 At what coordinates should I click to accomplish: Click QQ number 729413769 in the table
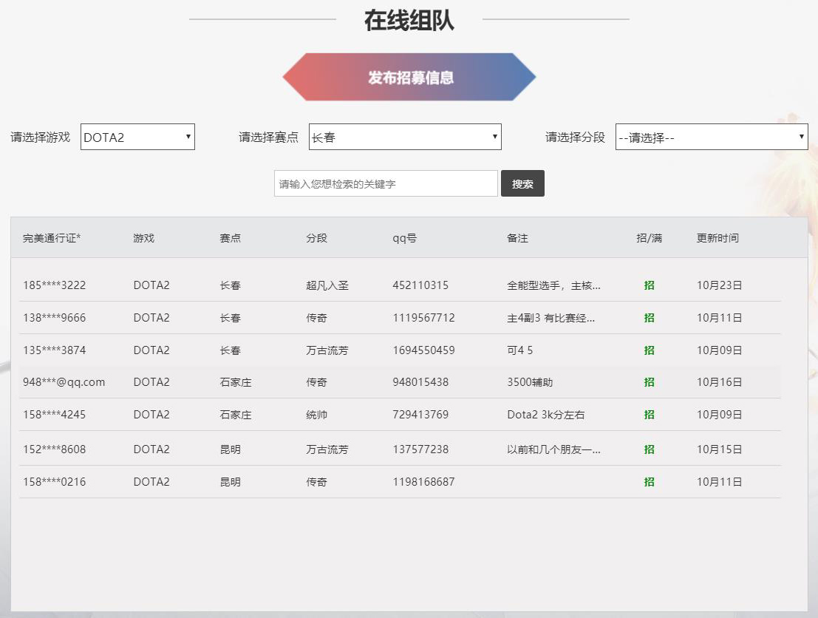tap(419, 415)
